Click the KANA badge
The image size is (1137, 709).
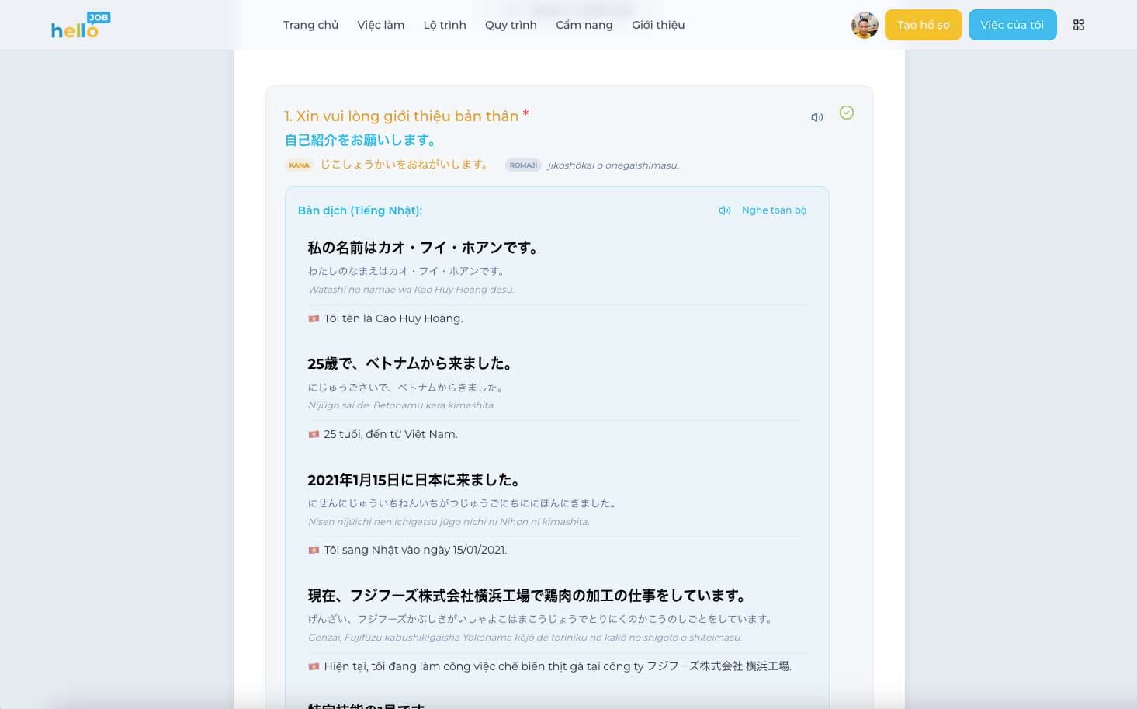299,165
